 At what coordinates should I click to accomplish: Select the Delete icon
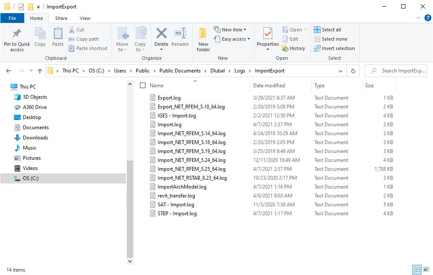[161, 38]
